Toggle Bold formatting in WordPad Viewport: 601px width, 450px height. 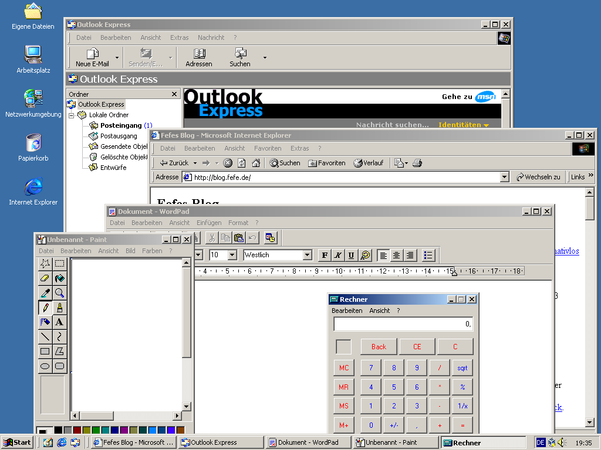pos(325,255)
